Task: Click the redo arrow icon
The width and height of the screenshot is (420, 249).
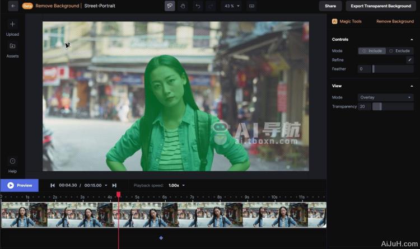Action: [x=211, y=6]
